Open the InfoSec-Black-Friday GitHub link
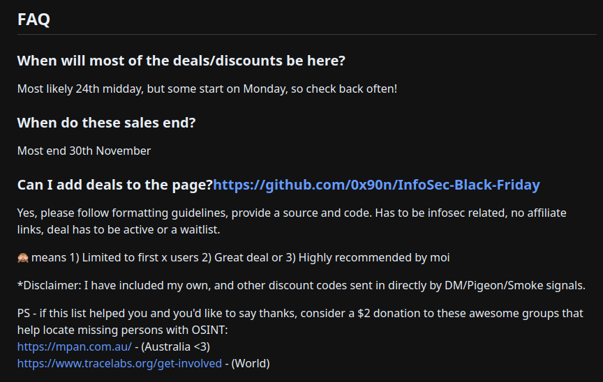 376,185
